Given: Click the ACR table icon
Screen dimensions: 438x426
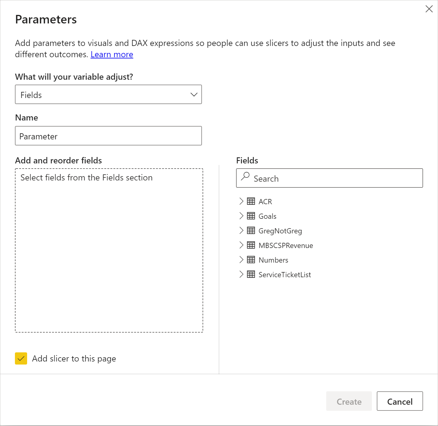Looking at the screenshot, I should coord(251,201).
